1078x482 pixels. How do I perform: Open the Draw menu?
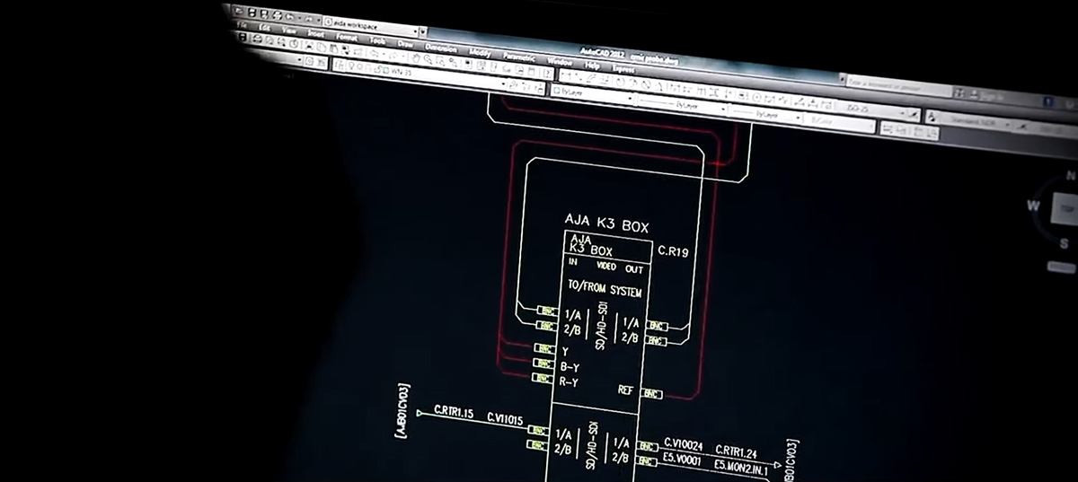pos(405,44)
